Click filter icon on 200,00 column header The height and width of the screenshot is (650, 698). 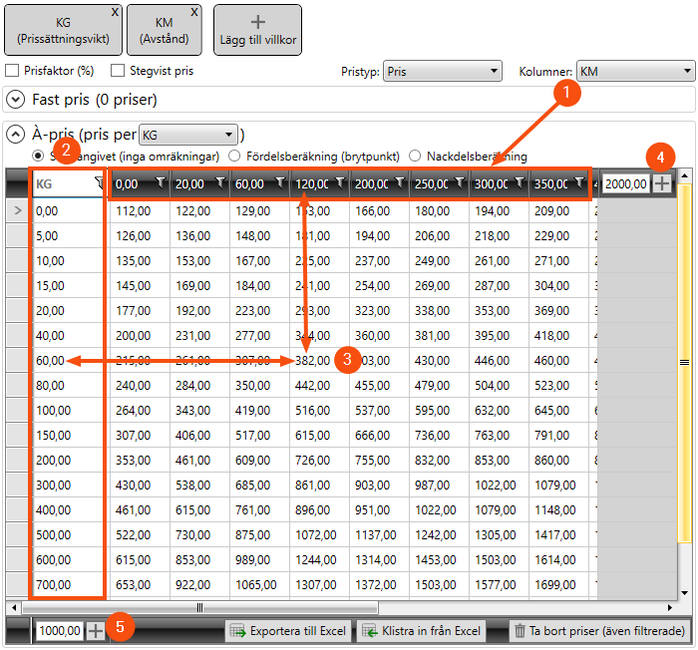[400, 183]
